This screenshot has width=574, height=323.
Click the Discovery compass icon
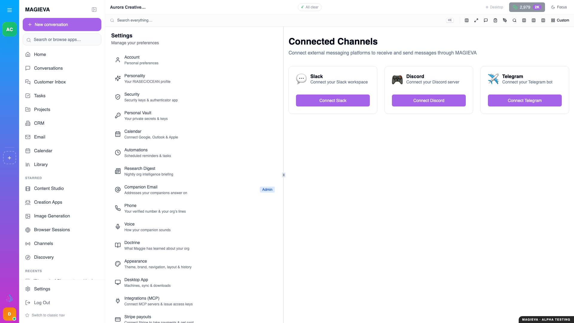(28, 257)
